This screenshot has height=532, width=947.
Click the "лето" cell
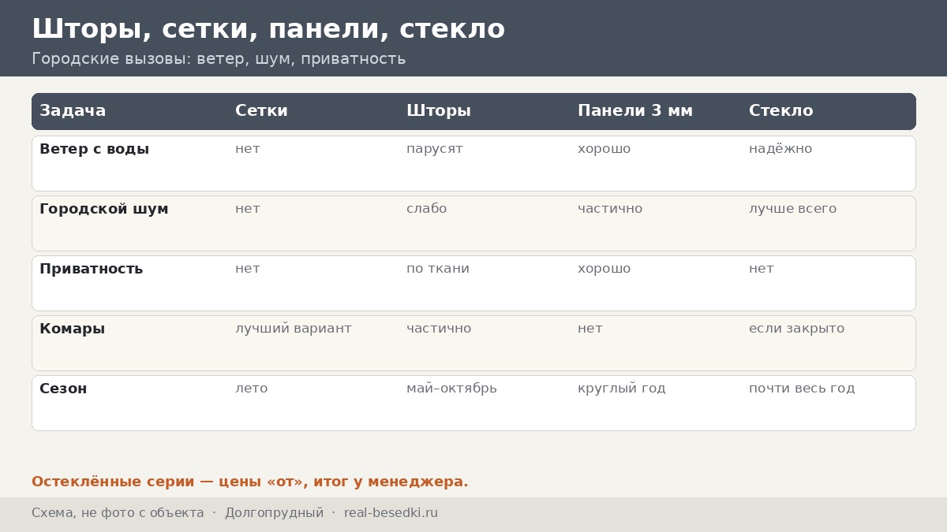252,389
